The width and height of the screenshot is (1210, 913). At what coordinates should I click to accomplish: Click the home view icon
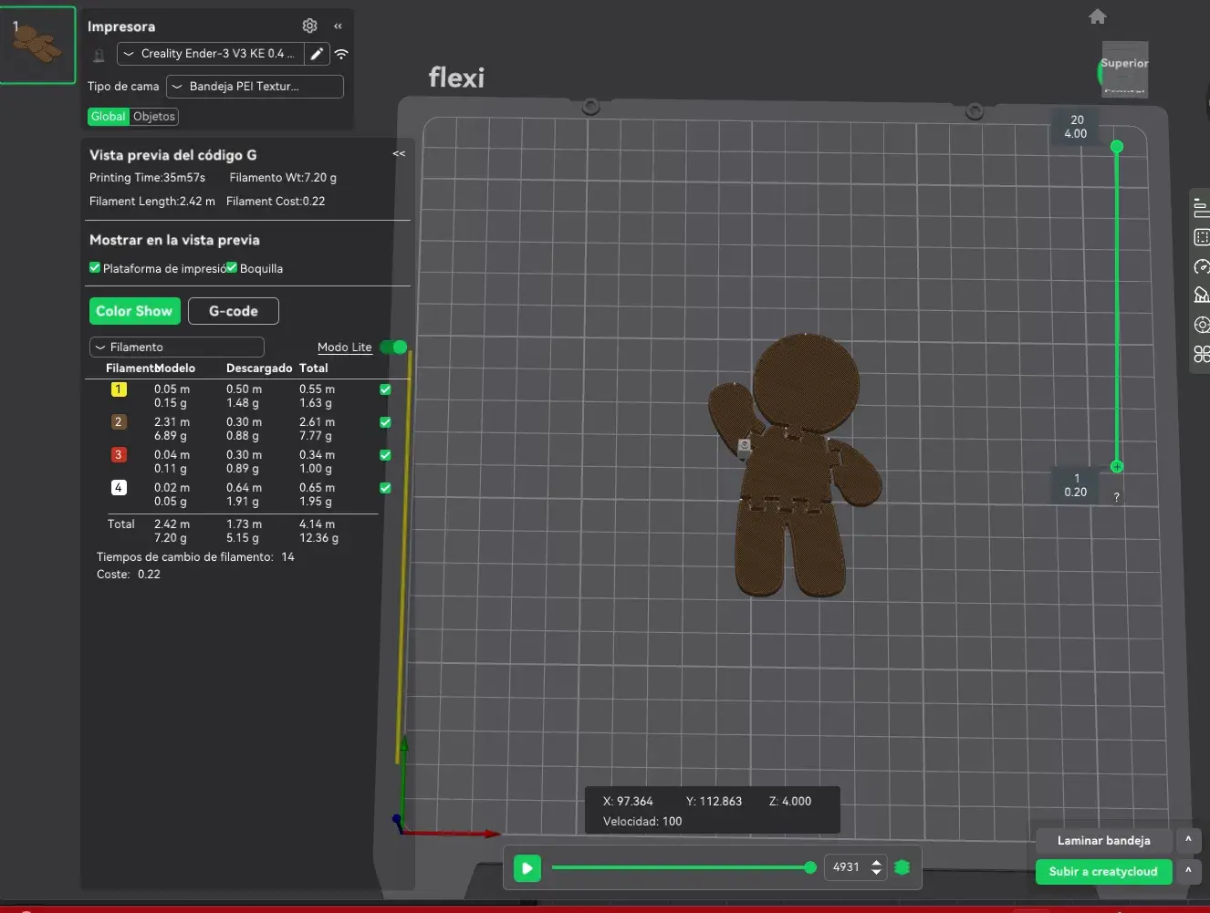click(x=1098, y=16)
